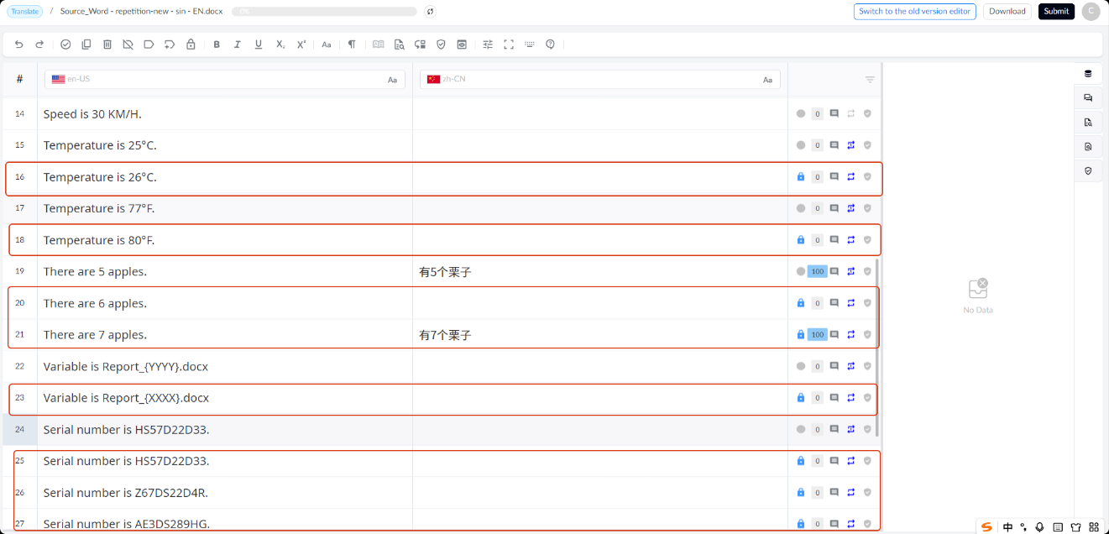
Task: Submit the translation
Action: pos(1056,11)
